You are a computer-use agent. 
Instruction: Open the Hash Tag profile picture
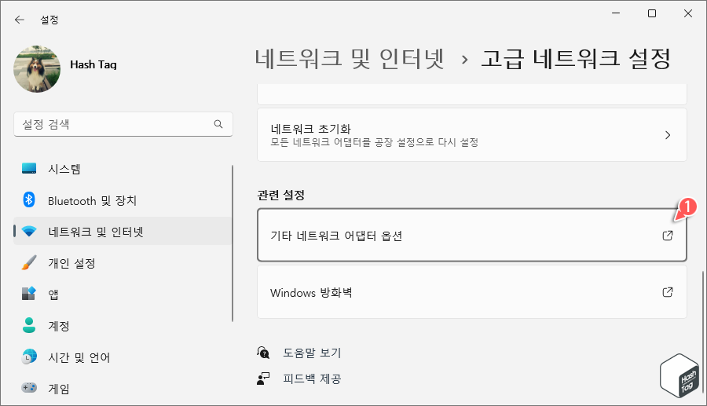click(37, 69)
